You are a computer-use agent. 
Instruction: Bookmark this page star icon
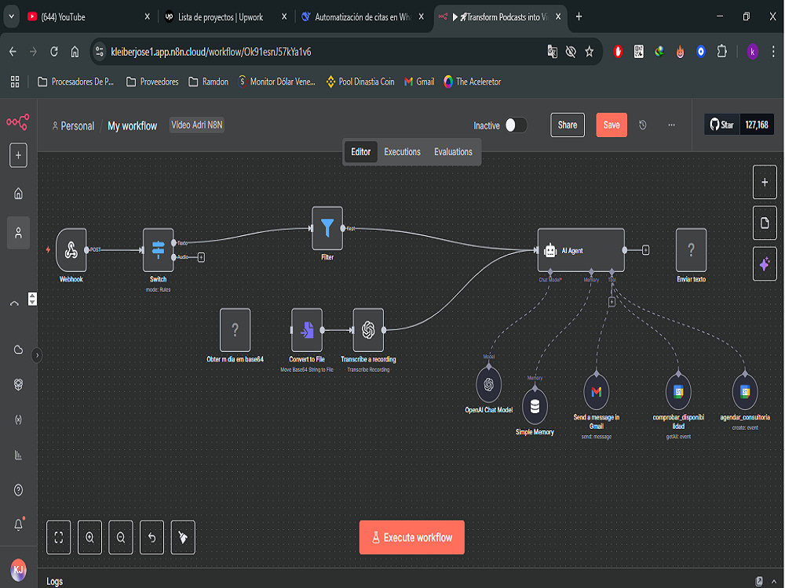pos(590,52)
